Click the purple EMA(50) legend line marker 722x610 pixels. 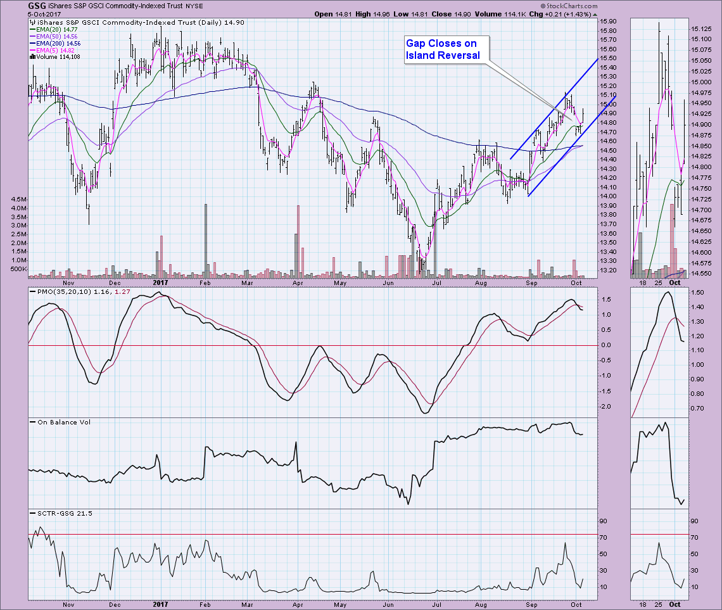32,36
